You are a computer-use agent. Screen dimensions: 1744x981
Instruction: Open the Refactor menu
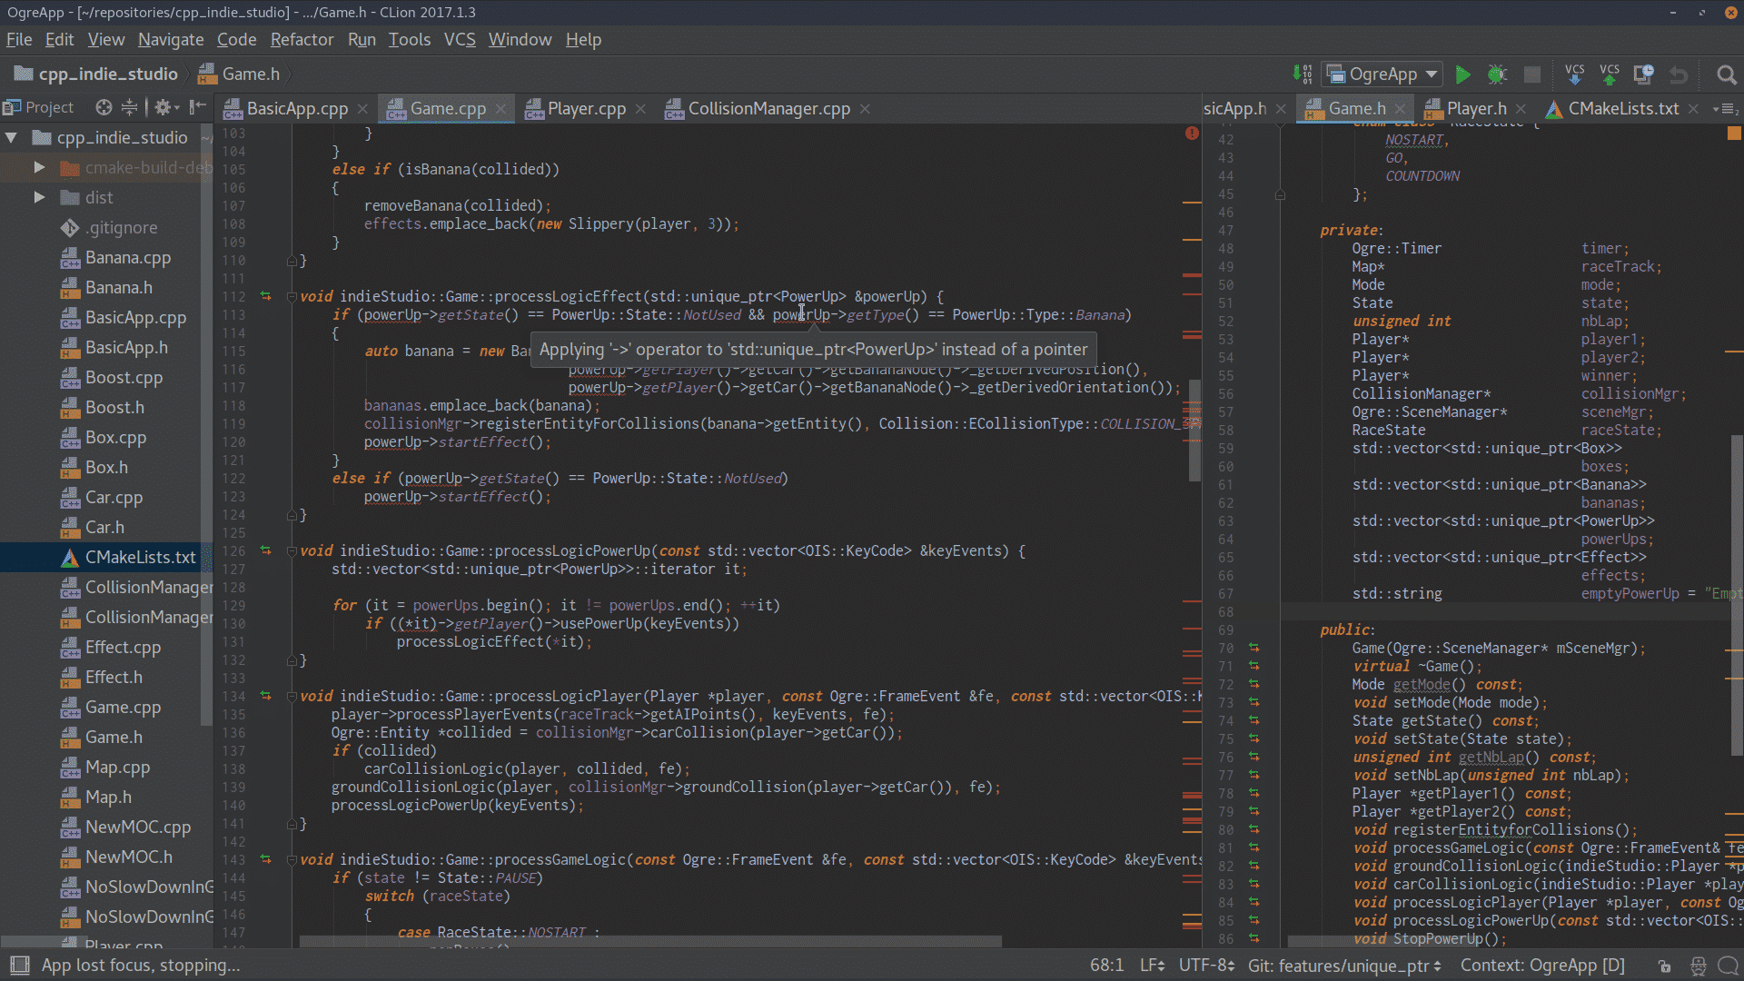pos(302,39)
